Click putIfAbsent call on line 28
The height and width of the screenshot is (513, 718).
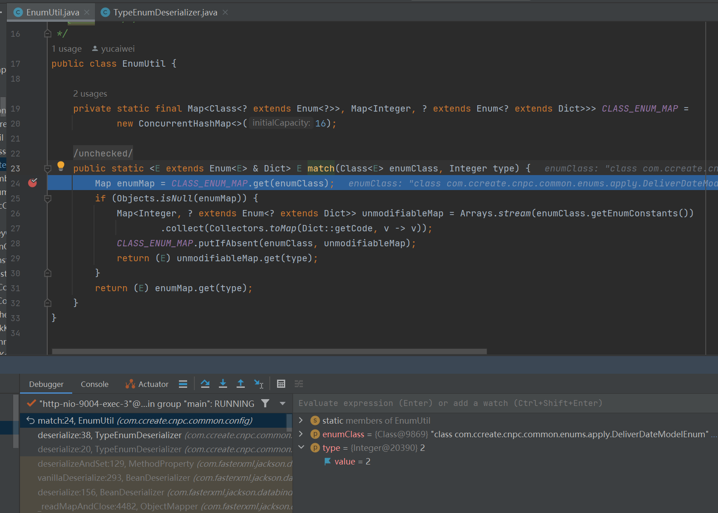pyautogui.click(x=228, y=243)
